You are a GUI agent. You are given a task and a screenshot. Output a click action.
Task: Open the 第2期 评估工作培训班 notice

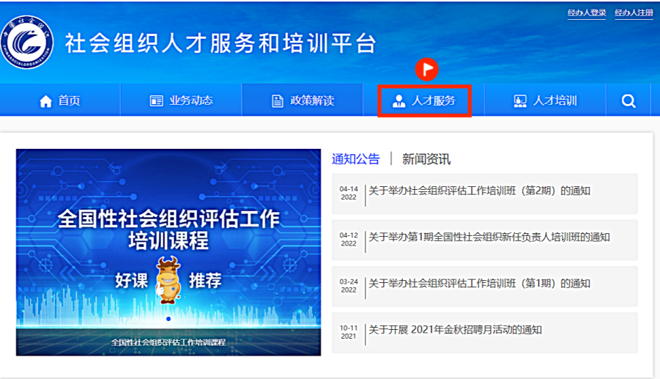[x=479, y=191]
